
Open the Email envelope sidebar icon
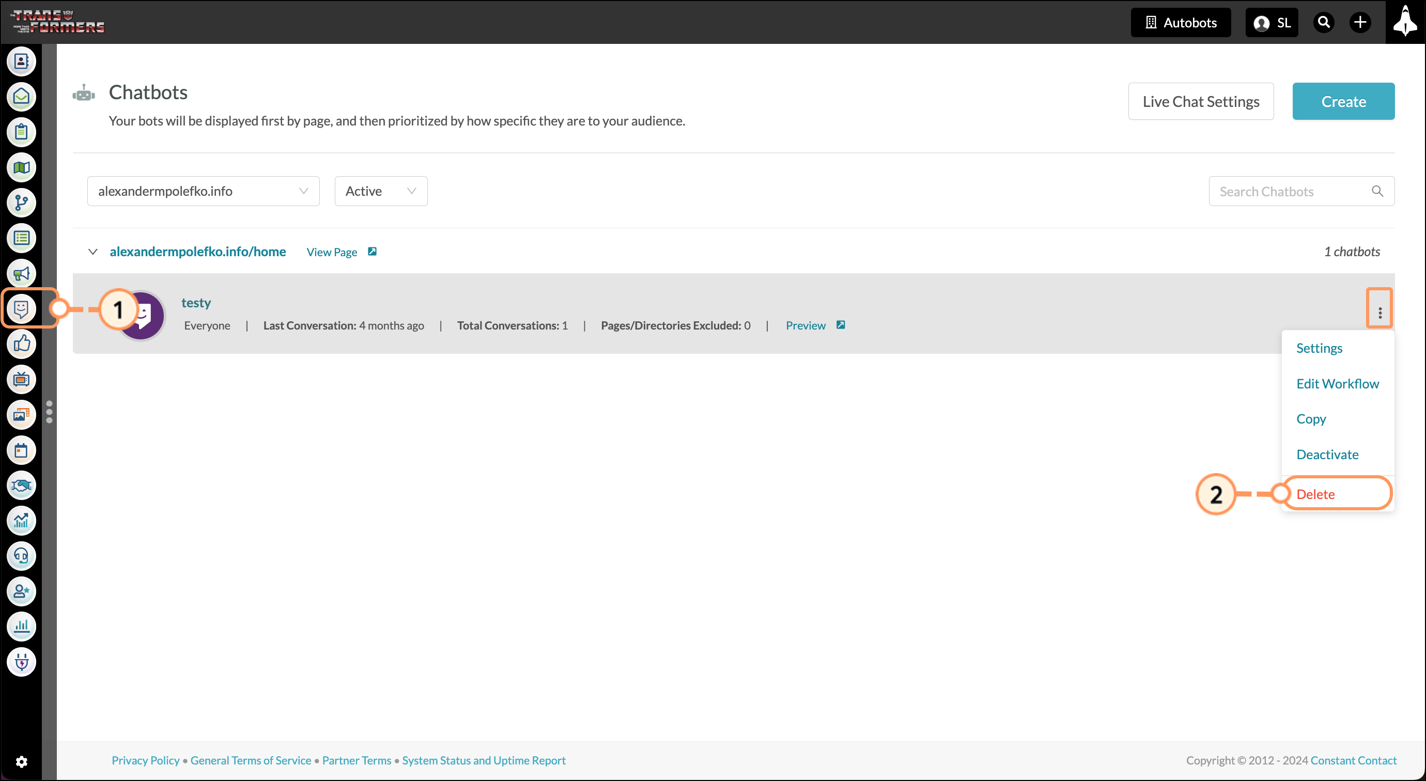pos(21,97)
